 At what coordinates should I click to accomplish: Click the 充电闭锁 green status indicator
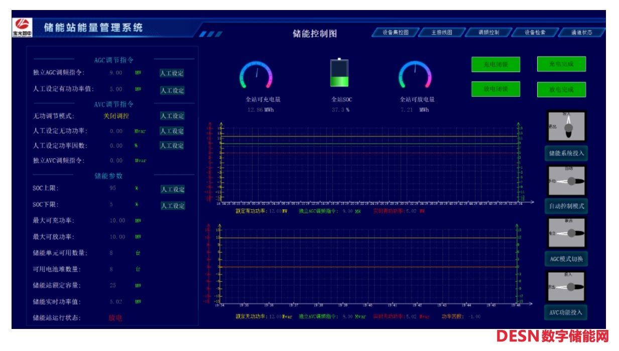coord(496,65)
